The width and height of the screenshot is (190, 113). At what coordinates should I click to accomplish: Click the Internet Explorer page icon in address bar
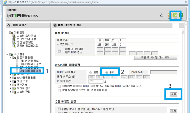[x=5, y=2]
